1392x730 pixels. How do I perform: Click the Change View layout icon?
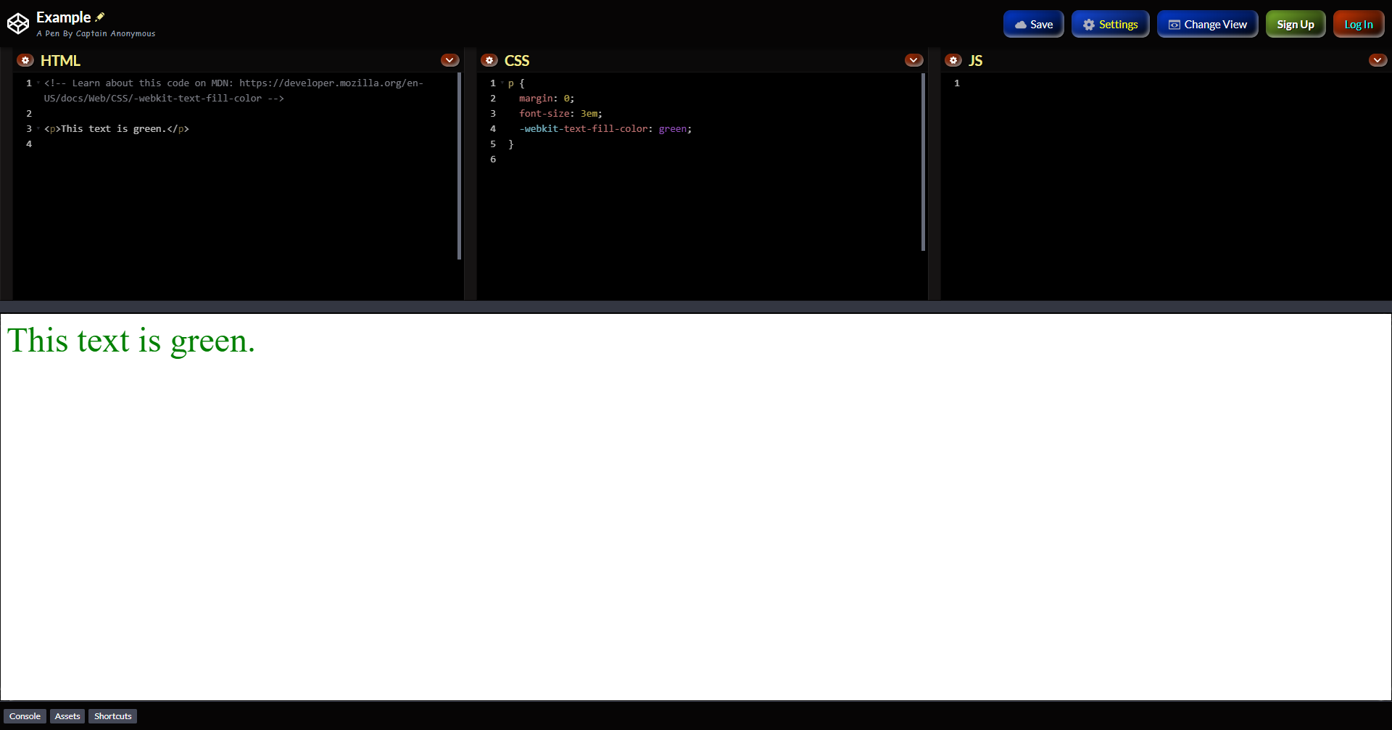(x=1173, y=24)
